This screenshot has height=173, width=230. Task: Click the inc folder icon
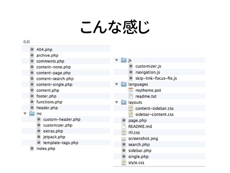pos(32,113)
